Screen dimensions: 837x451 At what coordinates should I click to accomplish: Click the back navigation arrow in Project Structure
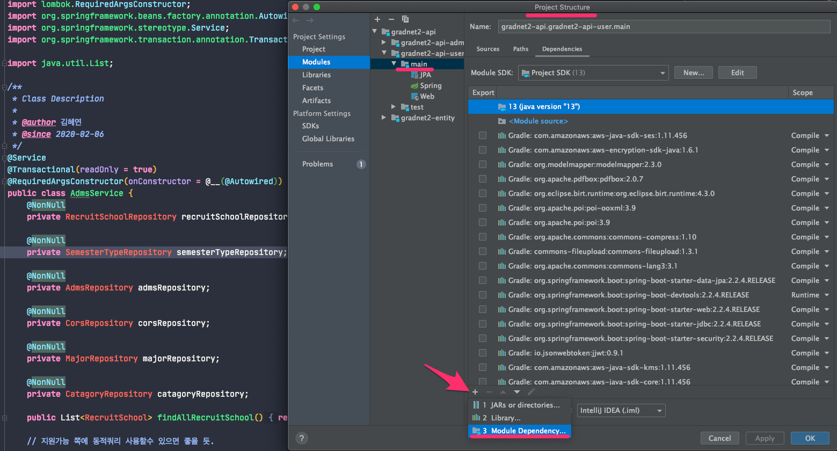(x=296, y=20)
